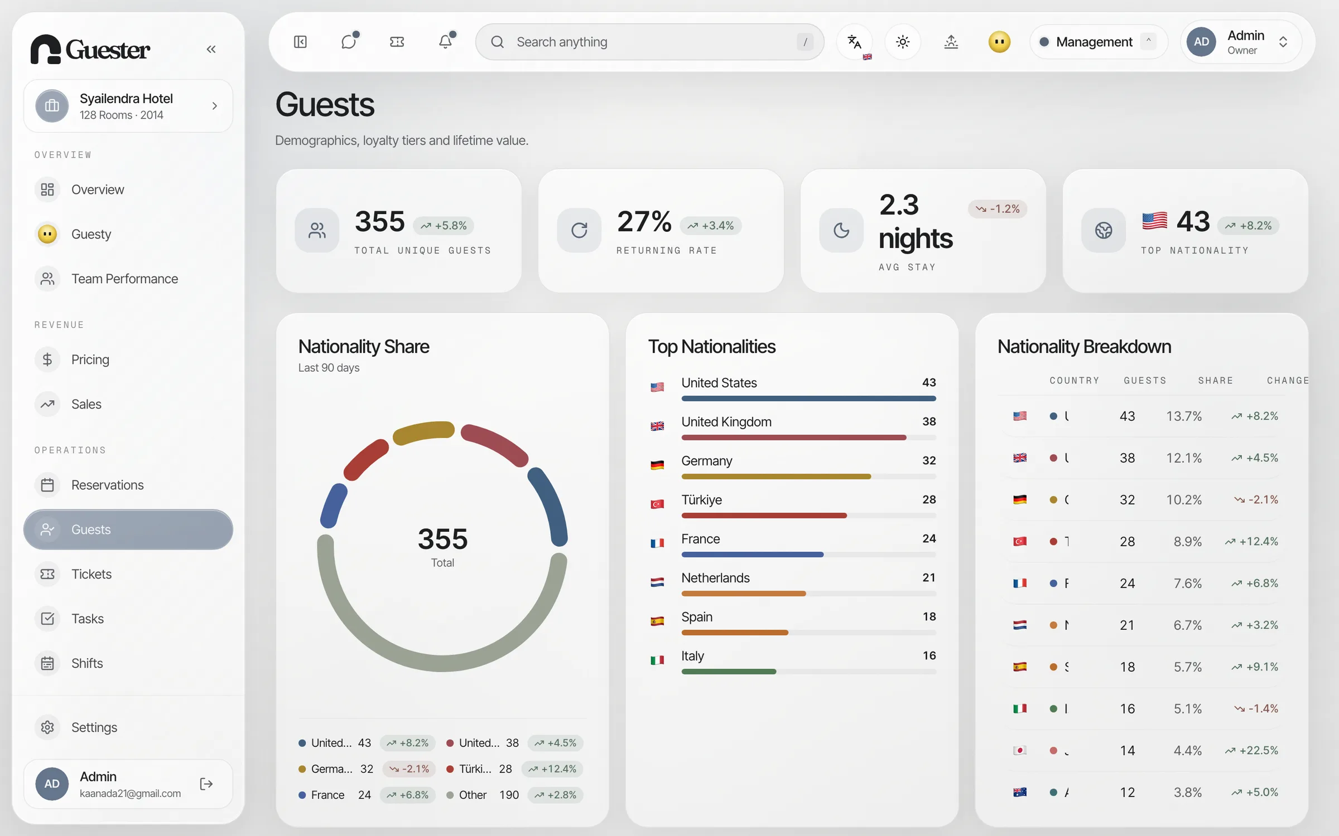The width and height of the screenshot is (1339, 836).
Task: Open Settings in sidebar
Action: (128, 727)
